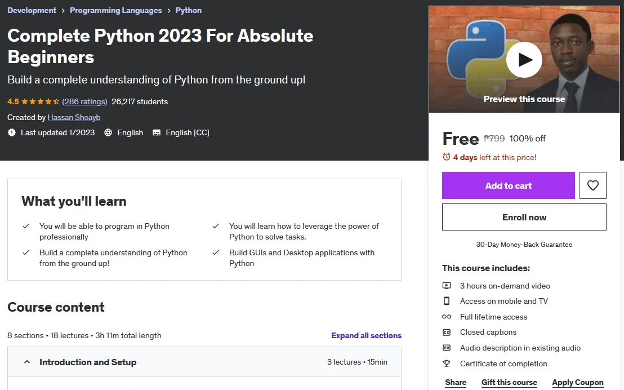This screenshot has width=624, height=390.
Task: Click checkmark beside leverage the power of Python
Action: [x=216, y=226]
